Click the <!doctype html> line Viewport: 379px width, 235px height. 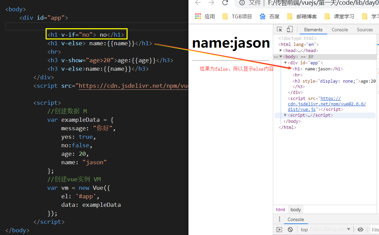[297, 38]
